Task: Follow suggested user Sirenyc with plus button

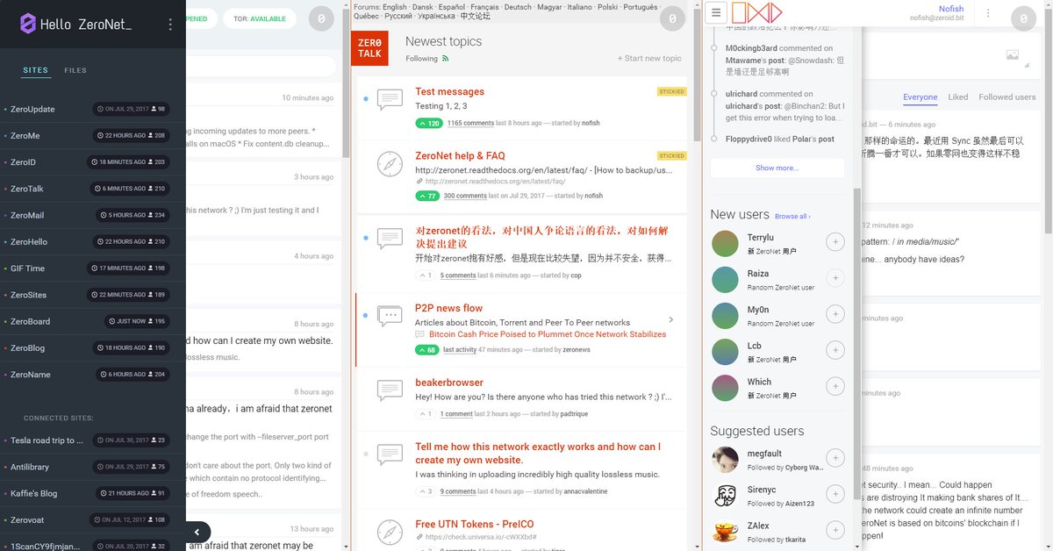Action: click(835, 494)
